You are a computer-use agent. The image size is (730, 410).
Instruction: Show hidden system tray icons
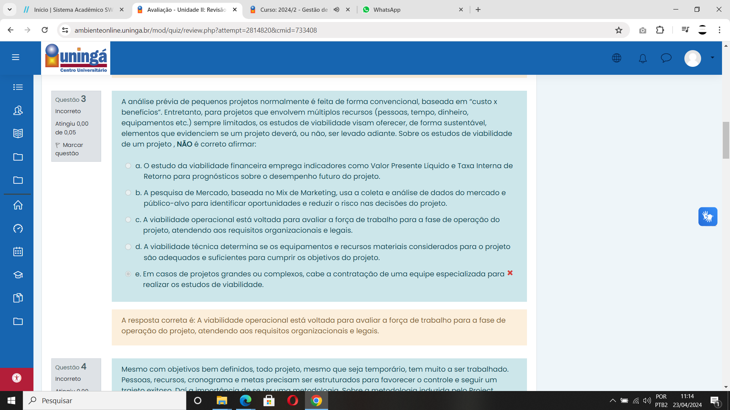click(613, 401)
